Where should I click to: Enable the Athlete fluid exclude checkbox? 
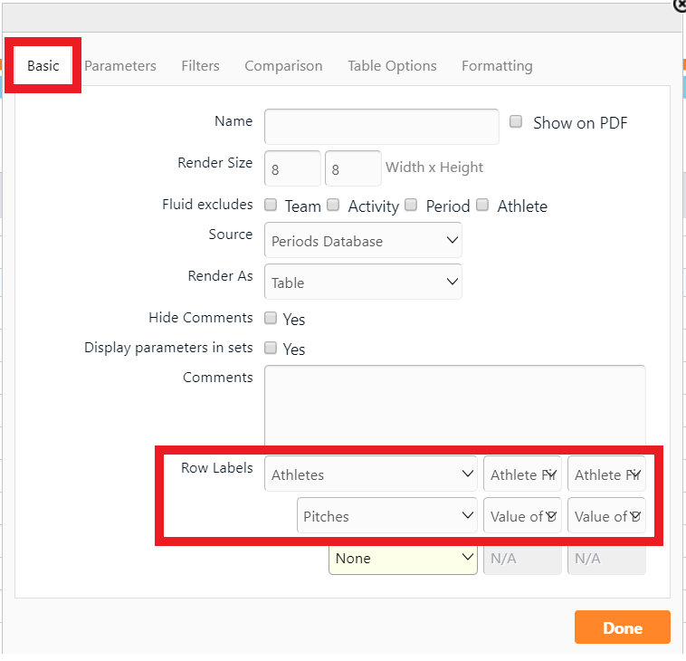click(482, 206)
